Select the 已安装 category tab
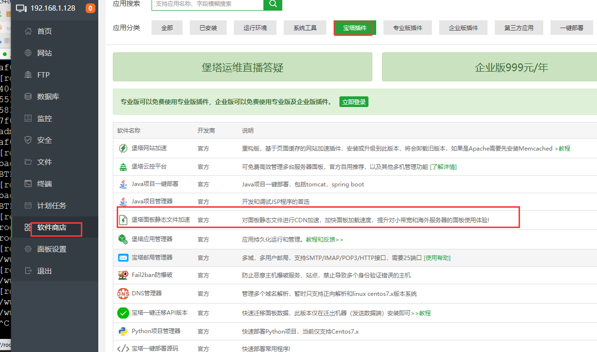Screen dimensions: 597x352 tap(208, 28)
